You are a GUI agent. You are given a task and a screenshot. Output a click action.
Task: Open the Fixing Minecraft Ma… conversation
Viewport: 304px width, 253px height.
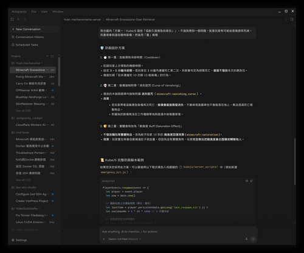tap(33, 77)
